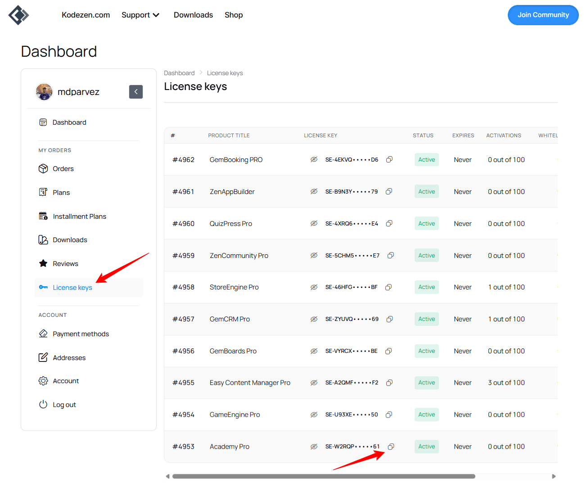Reveal the GemCRM Pro license key
This screenshot has width=587, height=492.
[x=314, y=319]
